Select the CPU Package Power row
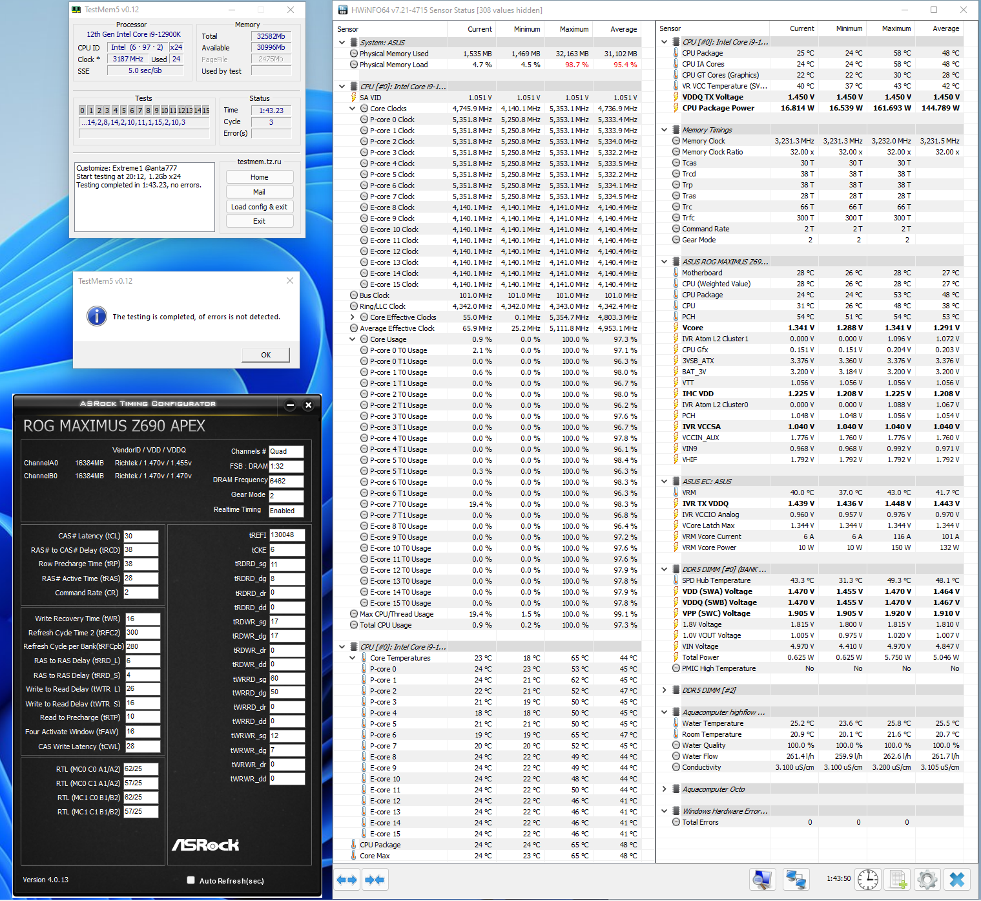This screenshot has width=981, height=901. [817, 108]
